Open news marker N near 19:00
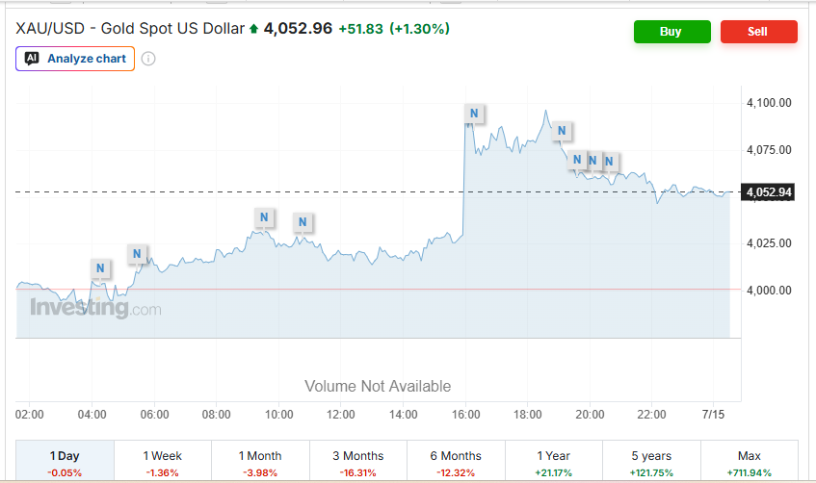This screenshot has width=816, height=483. click(x=562, y=131)
